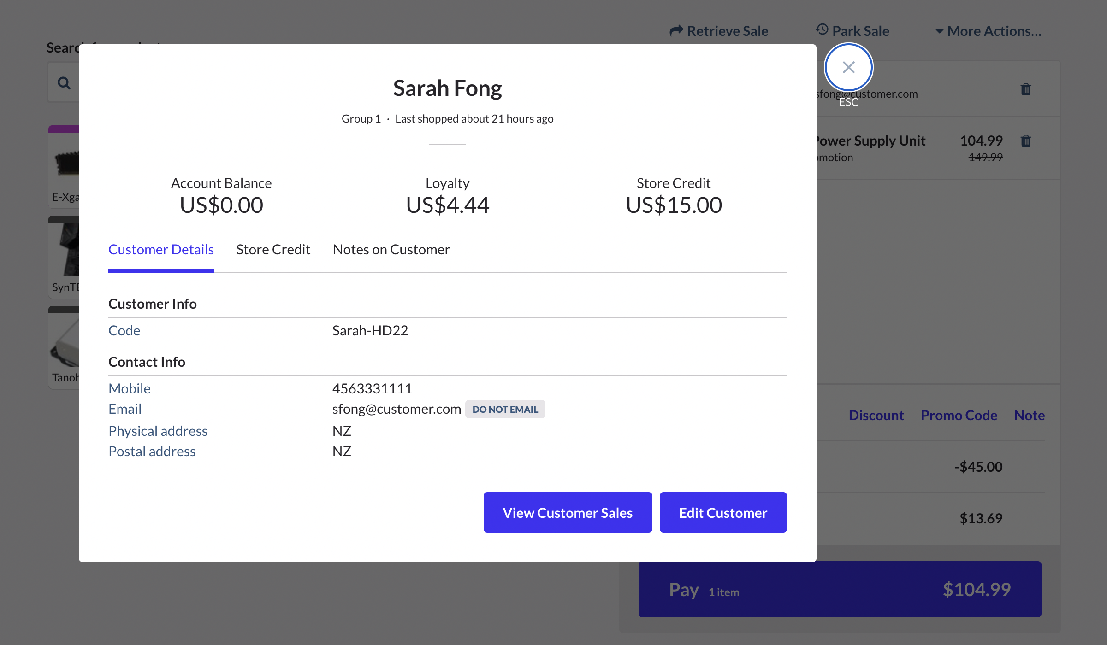The height and width of the screenshot is (645, 1107).
Task: Click the Discount link
Action: (x=876, y=416)
